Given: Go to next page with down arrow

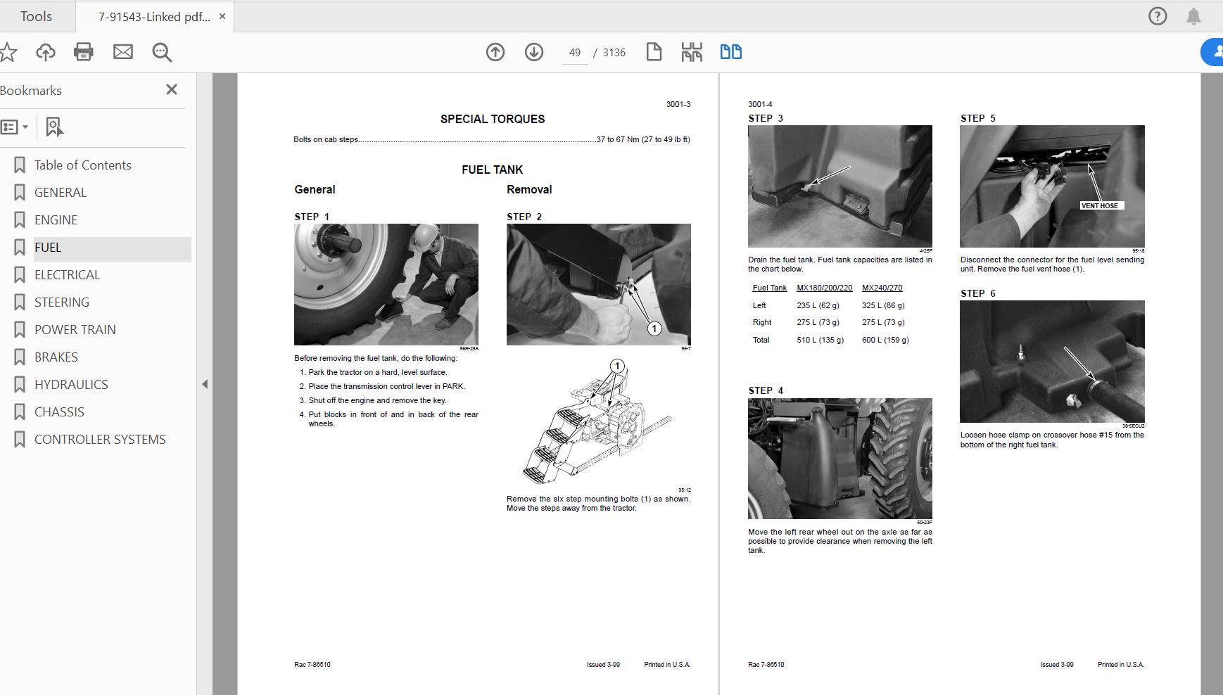Looking at the screenshot, I should 534,52.
